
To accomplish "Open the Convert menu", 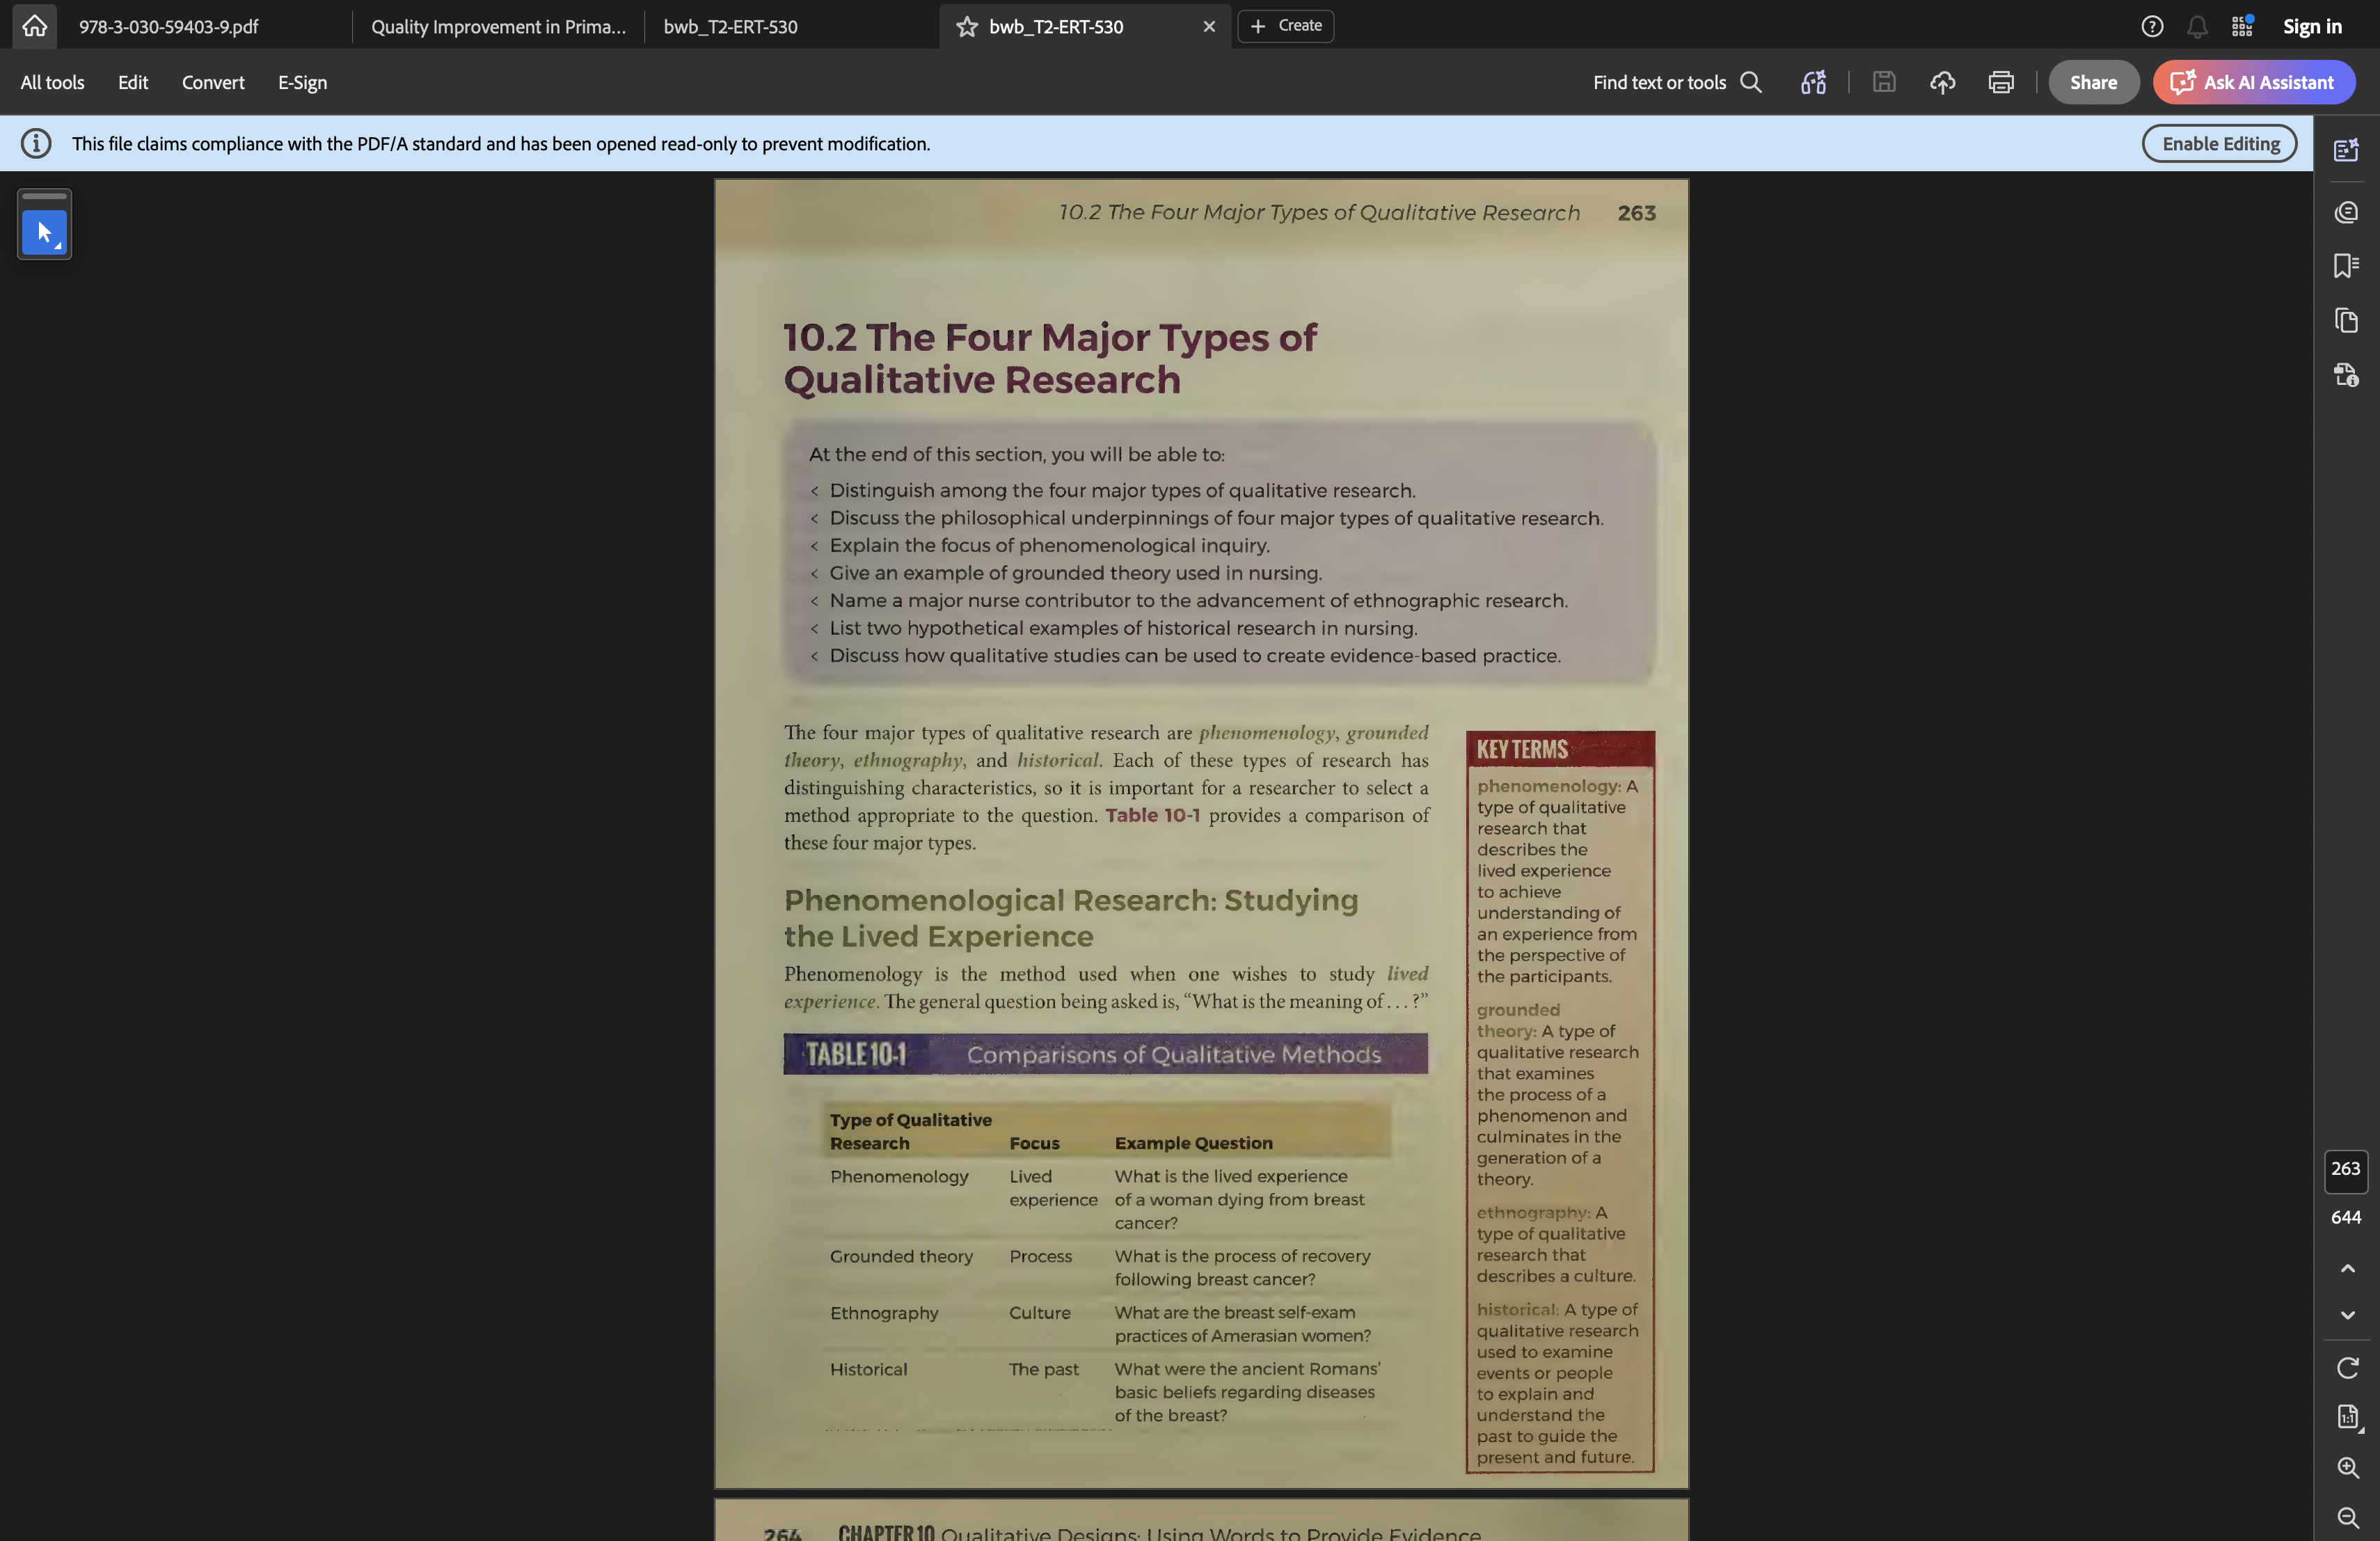I will click(213, 82).
